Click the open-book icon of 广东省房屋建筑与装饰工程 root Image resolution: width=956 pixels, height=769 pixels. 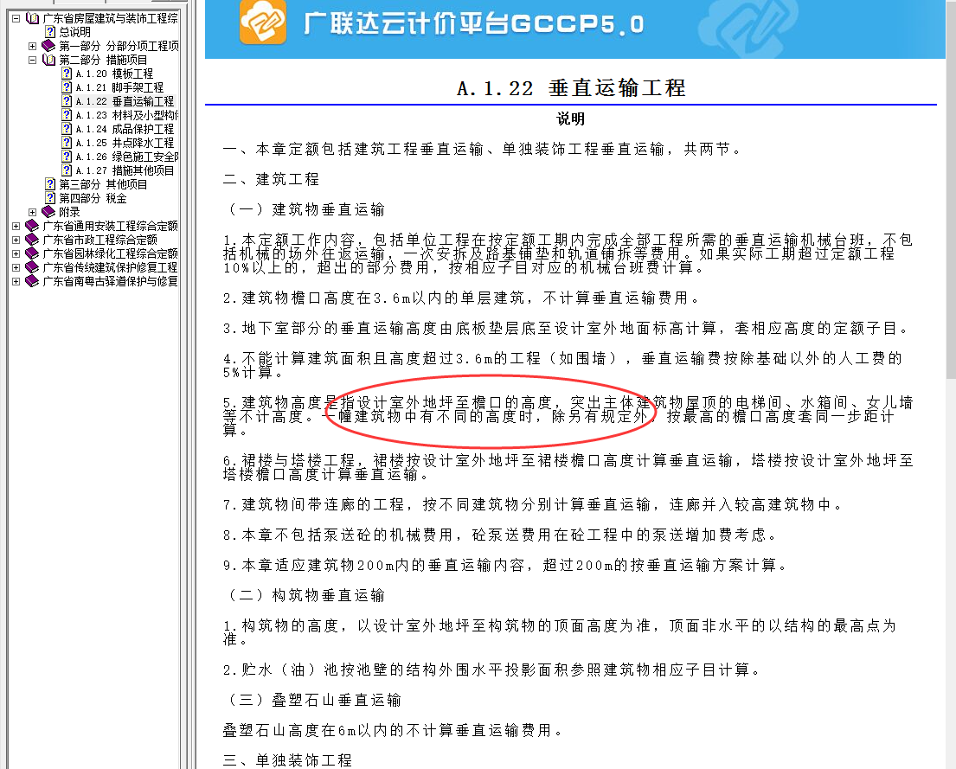coord(32,18)
